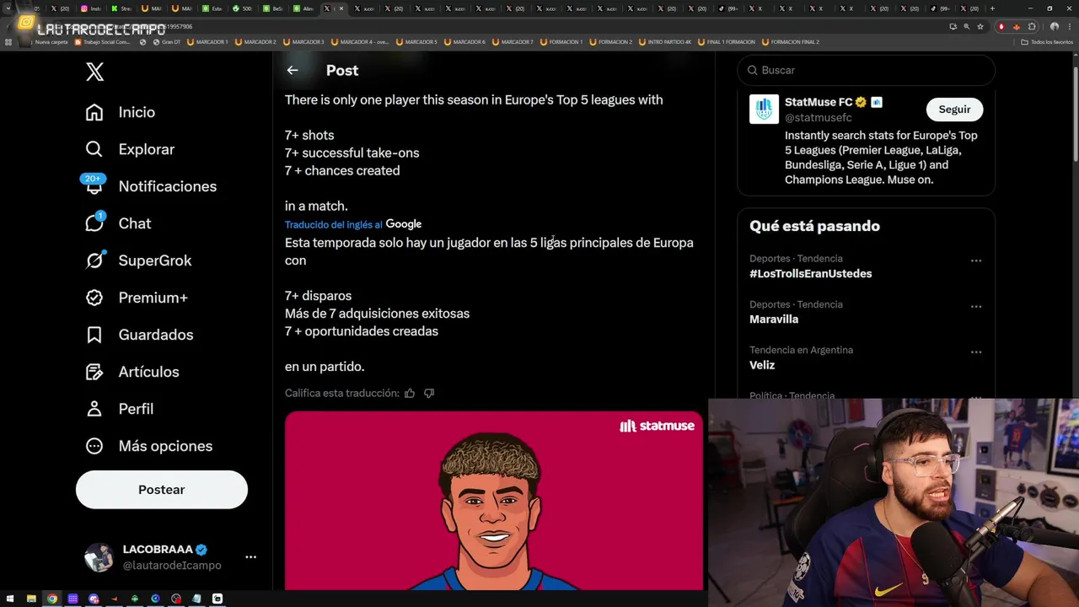Open the FORMACION 1 bookmark
This screenshot has width=1079, height=607.
(x=561, y=41)
